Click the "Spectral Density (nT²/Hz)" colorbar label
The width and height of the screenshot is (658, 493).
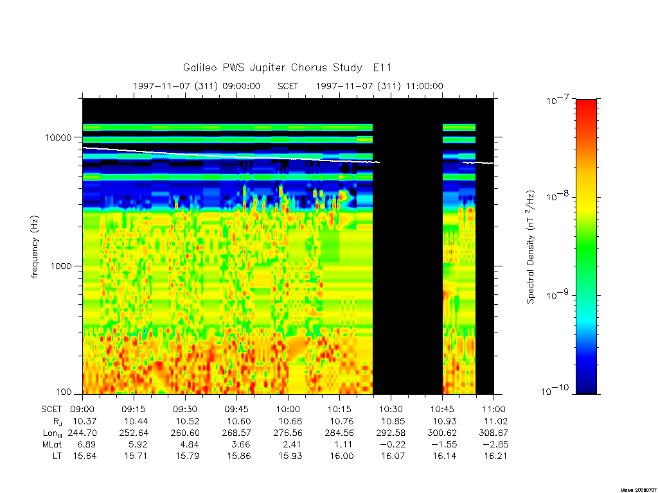[x=531, y=247]
